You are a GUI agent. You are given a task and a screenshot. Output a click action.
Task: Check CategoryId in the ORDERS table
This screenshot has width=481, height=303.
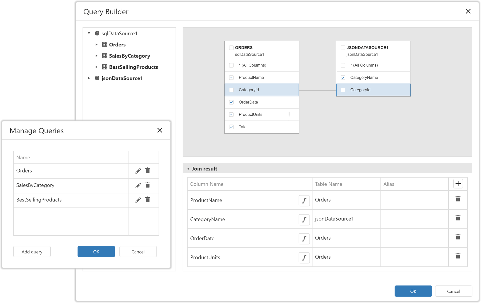tap(231, 90)
